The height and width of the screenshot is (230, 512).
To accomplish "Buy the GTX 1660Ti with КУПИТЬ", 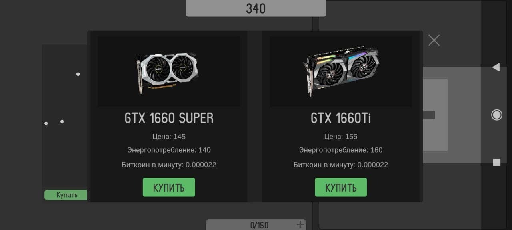I will (x=341, y=187).
